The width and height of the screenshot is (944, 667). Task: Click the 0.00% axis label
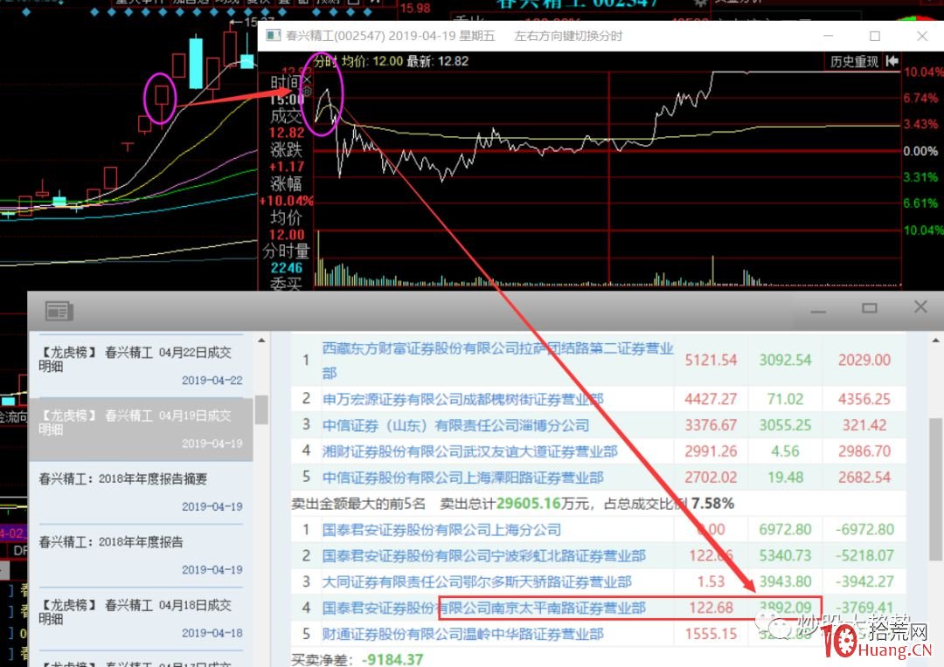[920, 151]
